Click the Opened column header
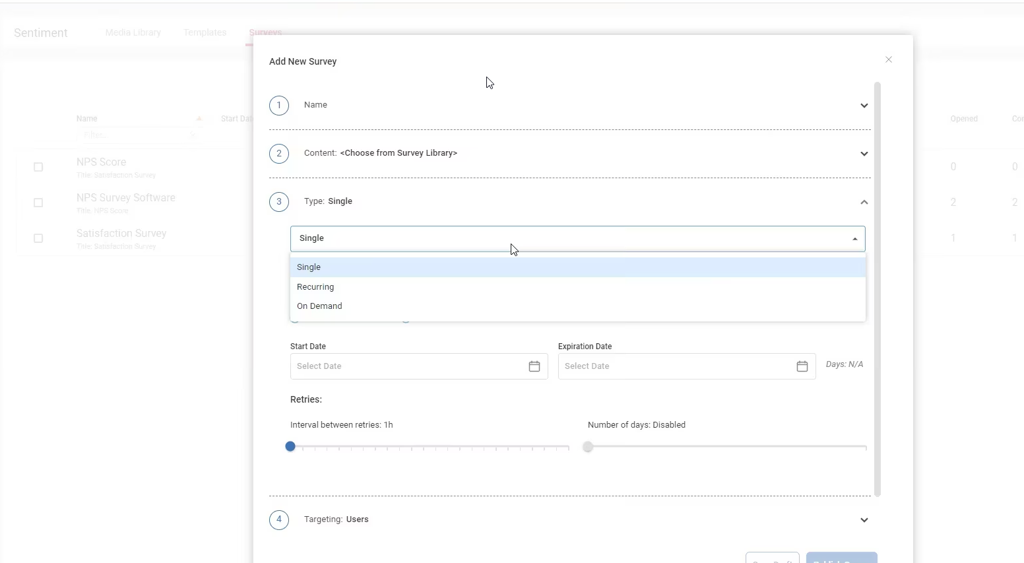 point(964,119)
